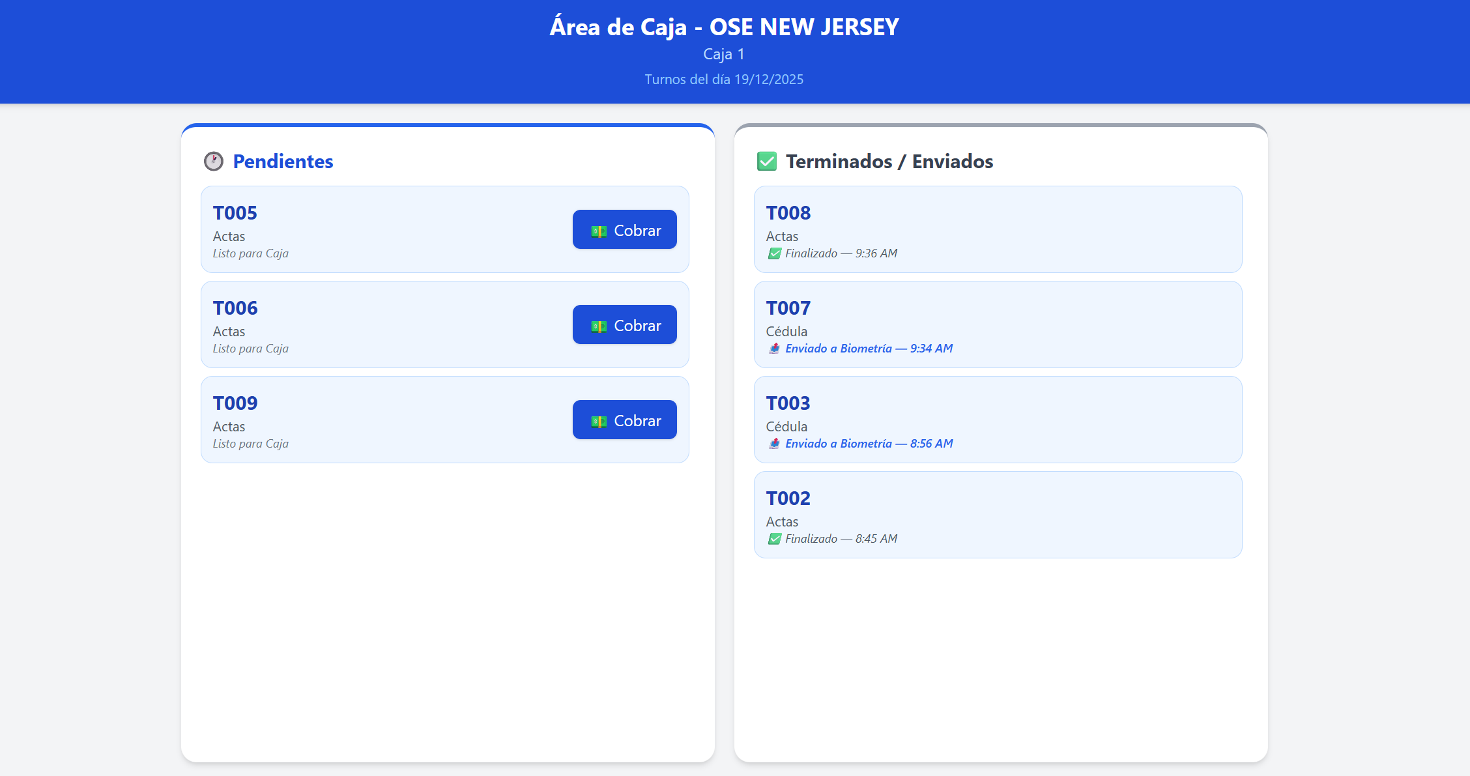Click the Terminados / Enviados heading

pyautogui.click(x=889, y=162)
